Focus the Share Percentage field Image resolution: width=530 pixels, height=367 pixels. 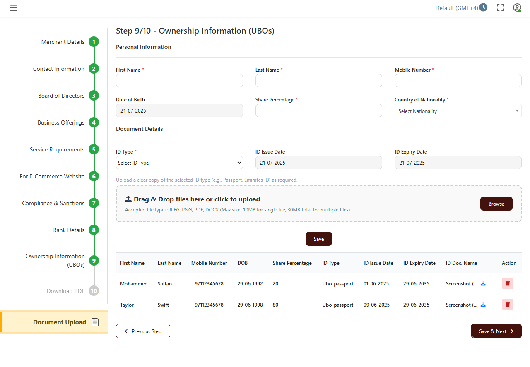319,110
